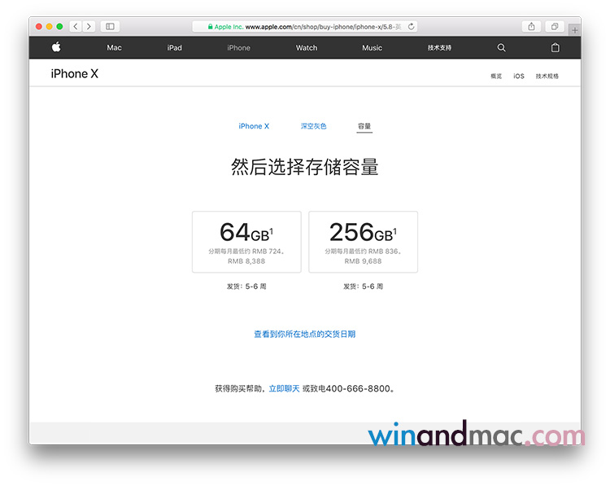Open the shopping bag icon
Image resolution: width=610 pixels, height=486 pixels.
[556, 47]
